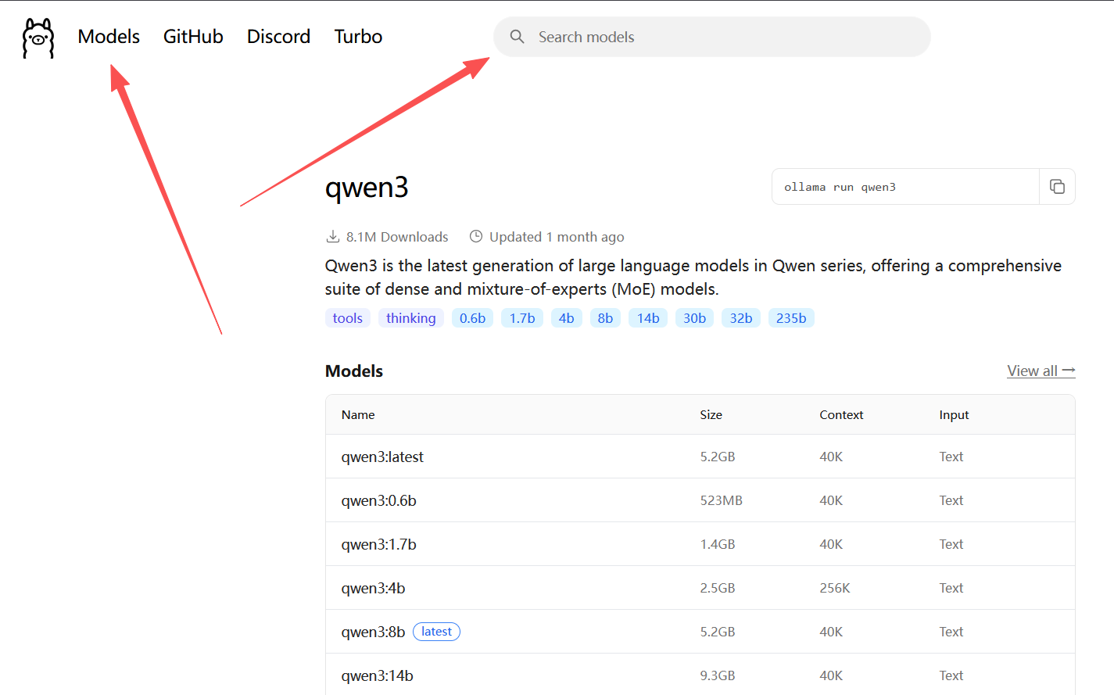This screenshot has height=695, width=1114.
Task: Copy the ollama run qwen3 command
Action: click(x=1057, y=187)
